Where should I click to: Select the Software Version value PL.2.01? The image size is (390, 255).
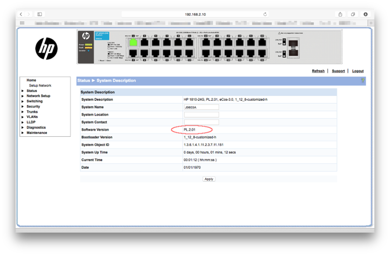click(x=190, y=129)
